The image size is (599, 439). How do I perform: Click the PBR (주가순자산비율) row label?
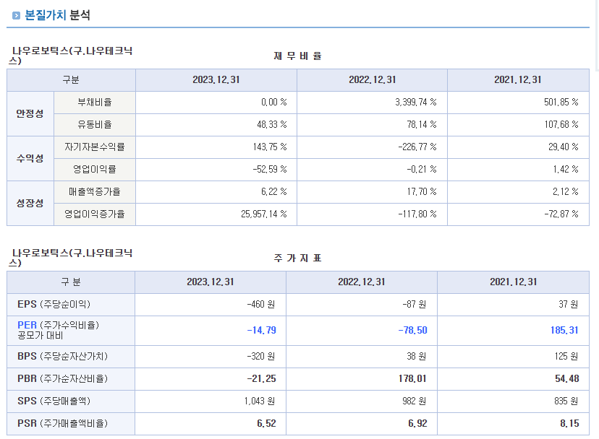point(63,379)
